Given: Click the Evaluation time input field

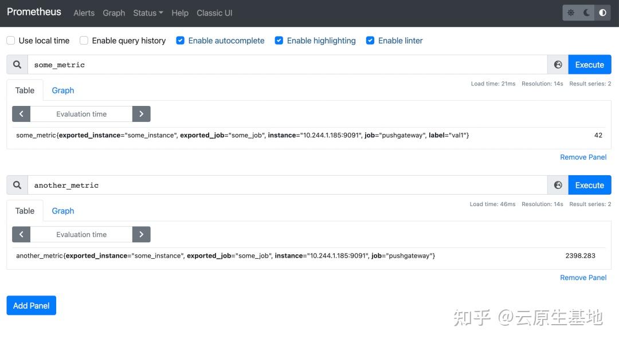Looking at the screenshot, I should pos(81,113).
